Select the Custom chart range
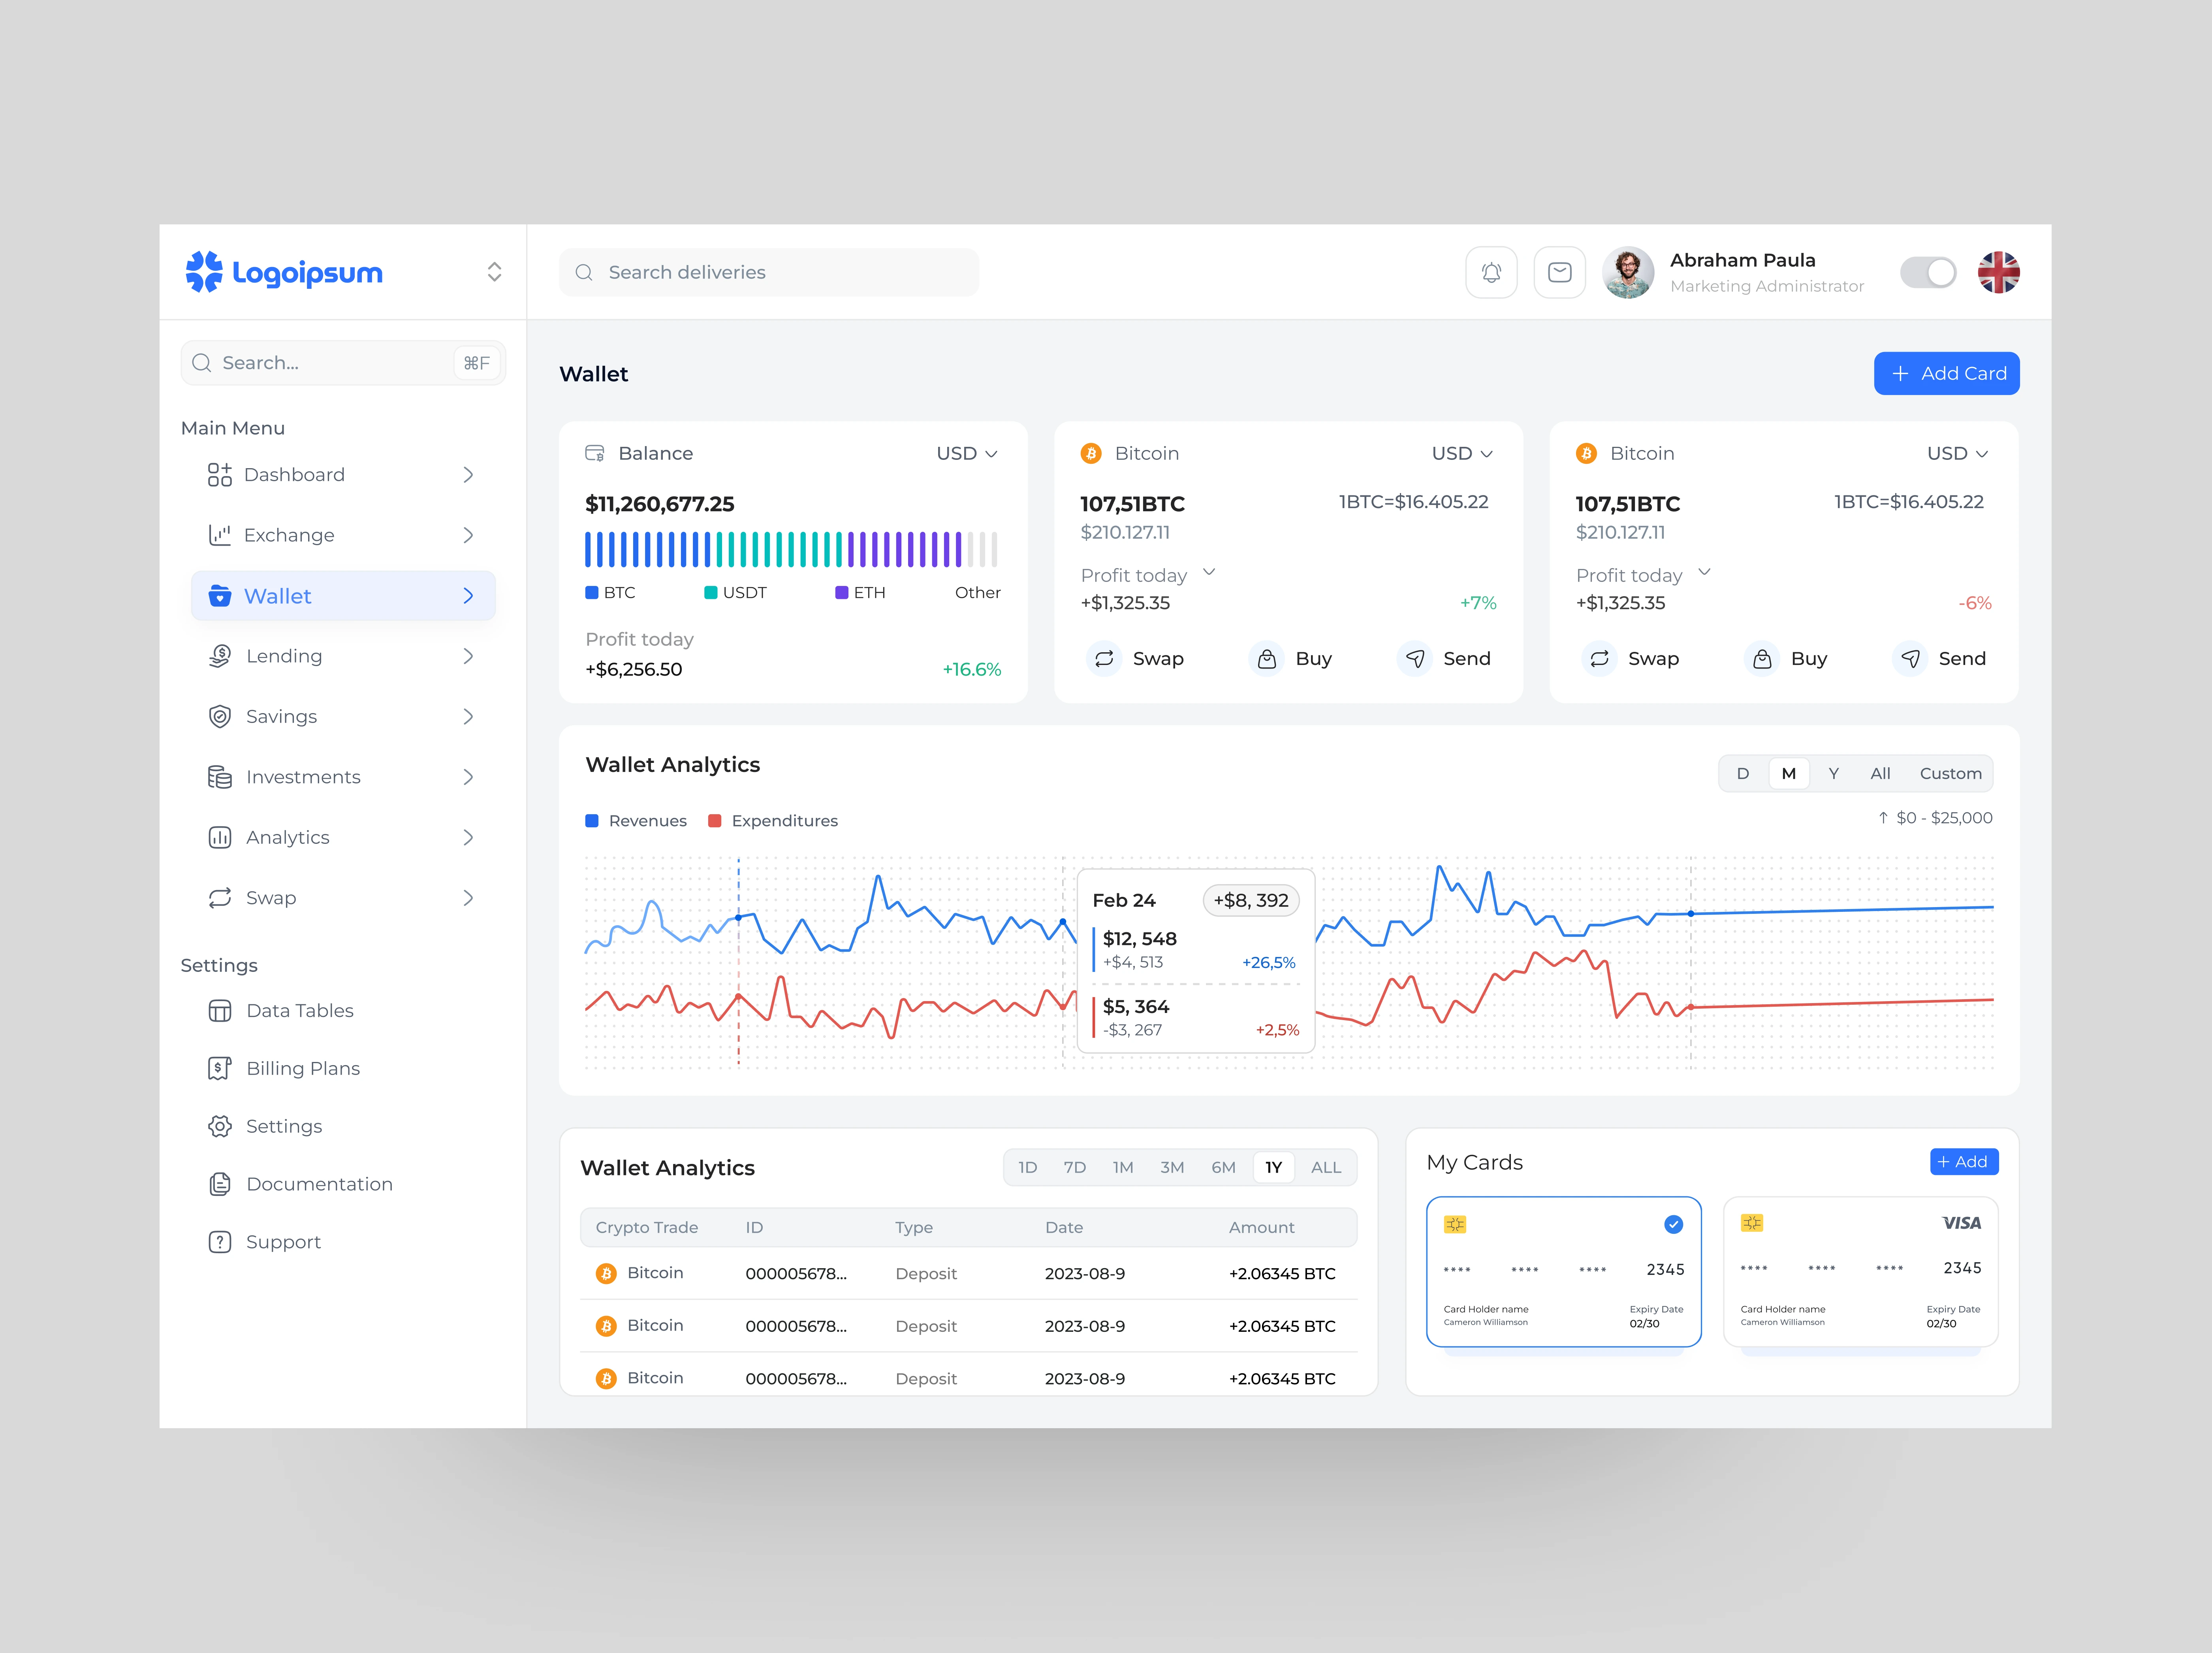Image resolution: width=2212 pixels, height=1653 pixels. 1950,774
